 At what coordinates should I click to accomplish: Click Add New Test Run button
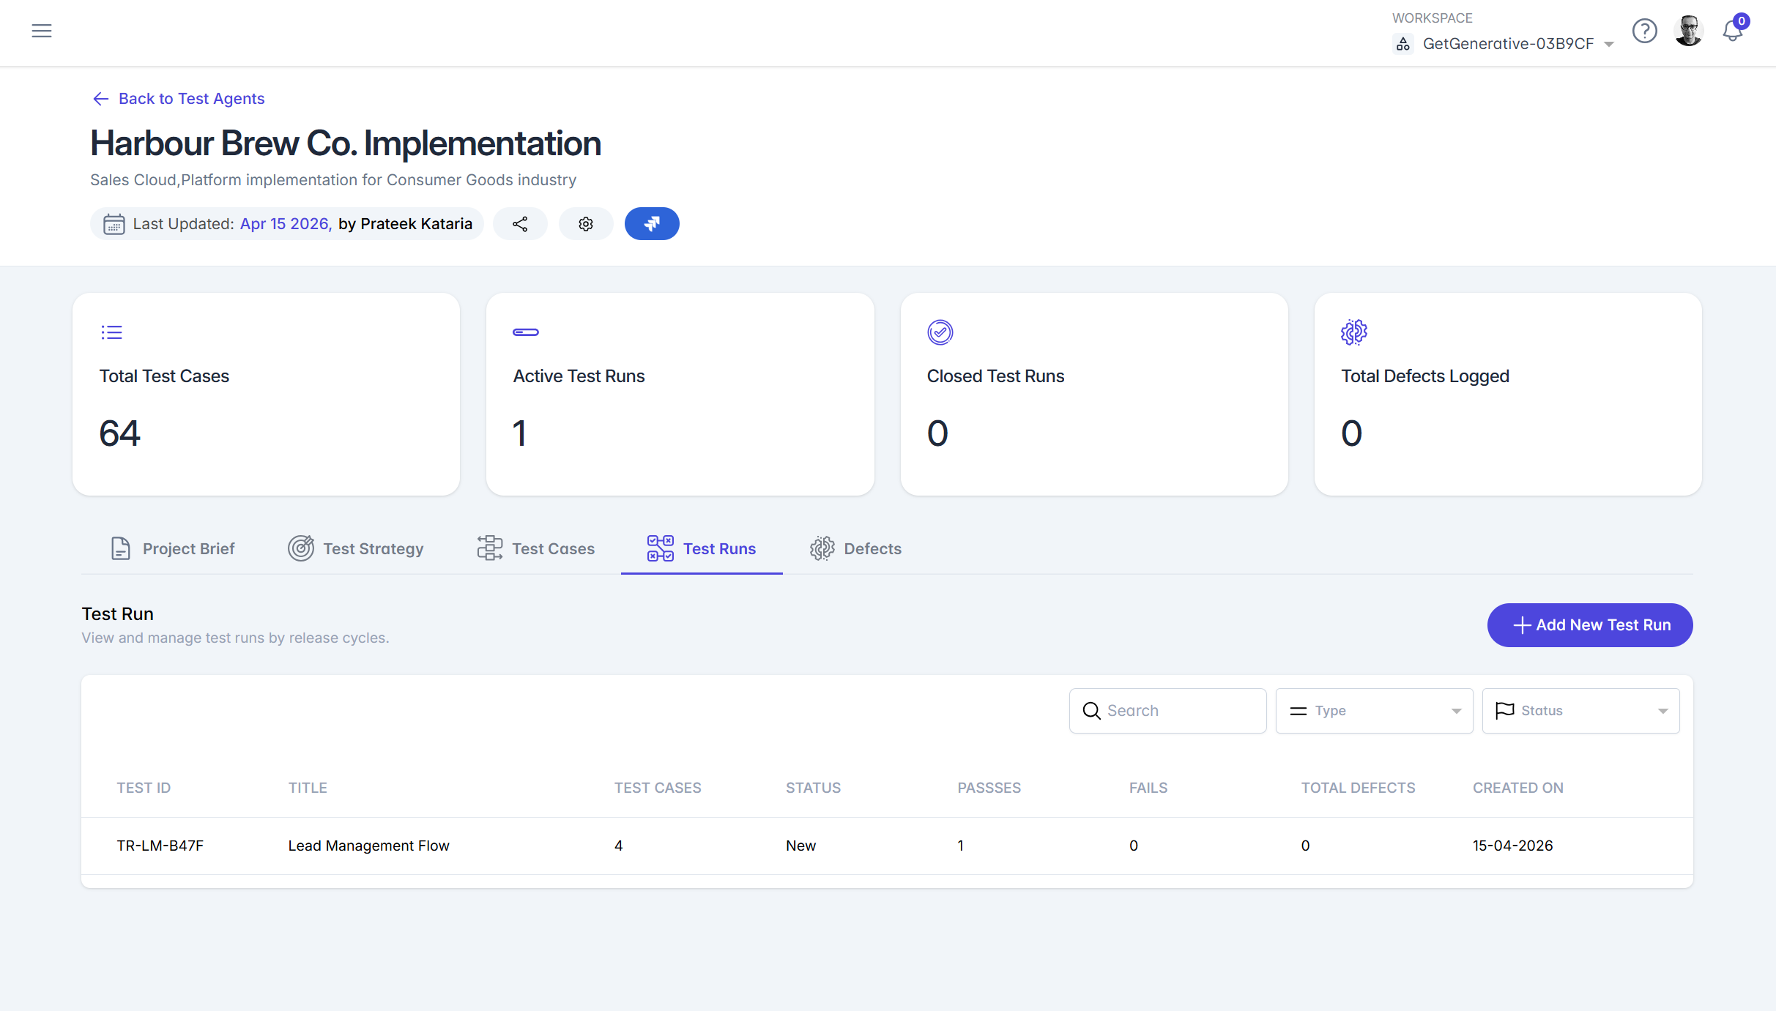tap(1590, 625)
